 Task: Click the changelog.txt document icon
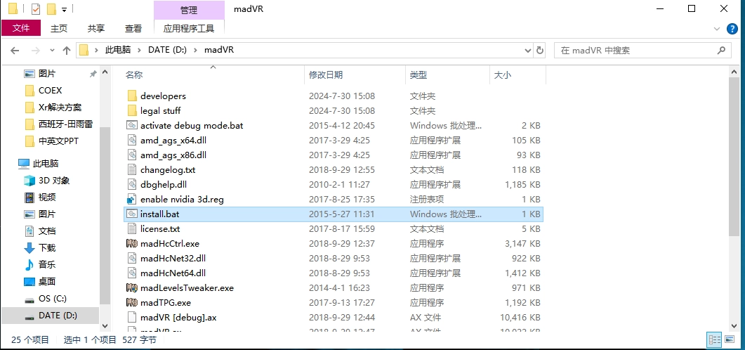[x=132, y=170]
